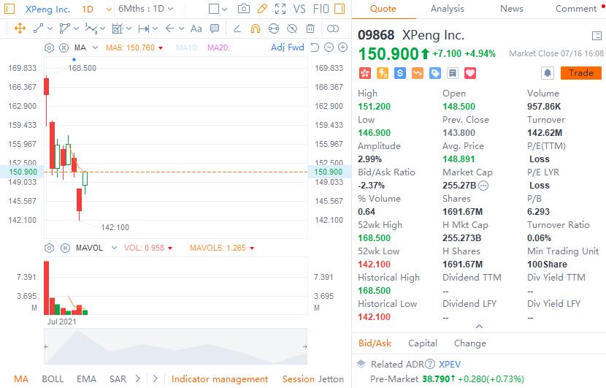This screenshot has width=606, height=388.
Task: Switch to the News tab
Action: tap(512, 9)
